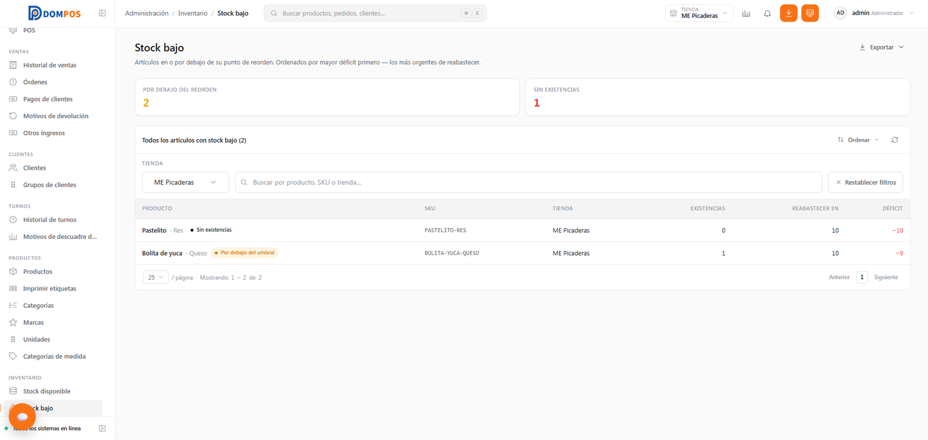This screenshot has width=928, height=440.
Task: Select page 1 in pagination
Action: [x=862, y=277]
